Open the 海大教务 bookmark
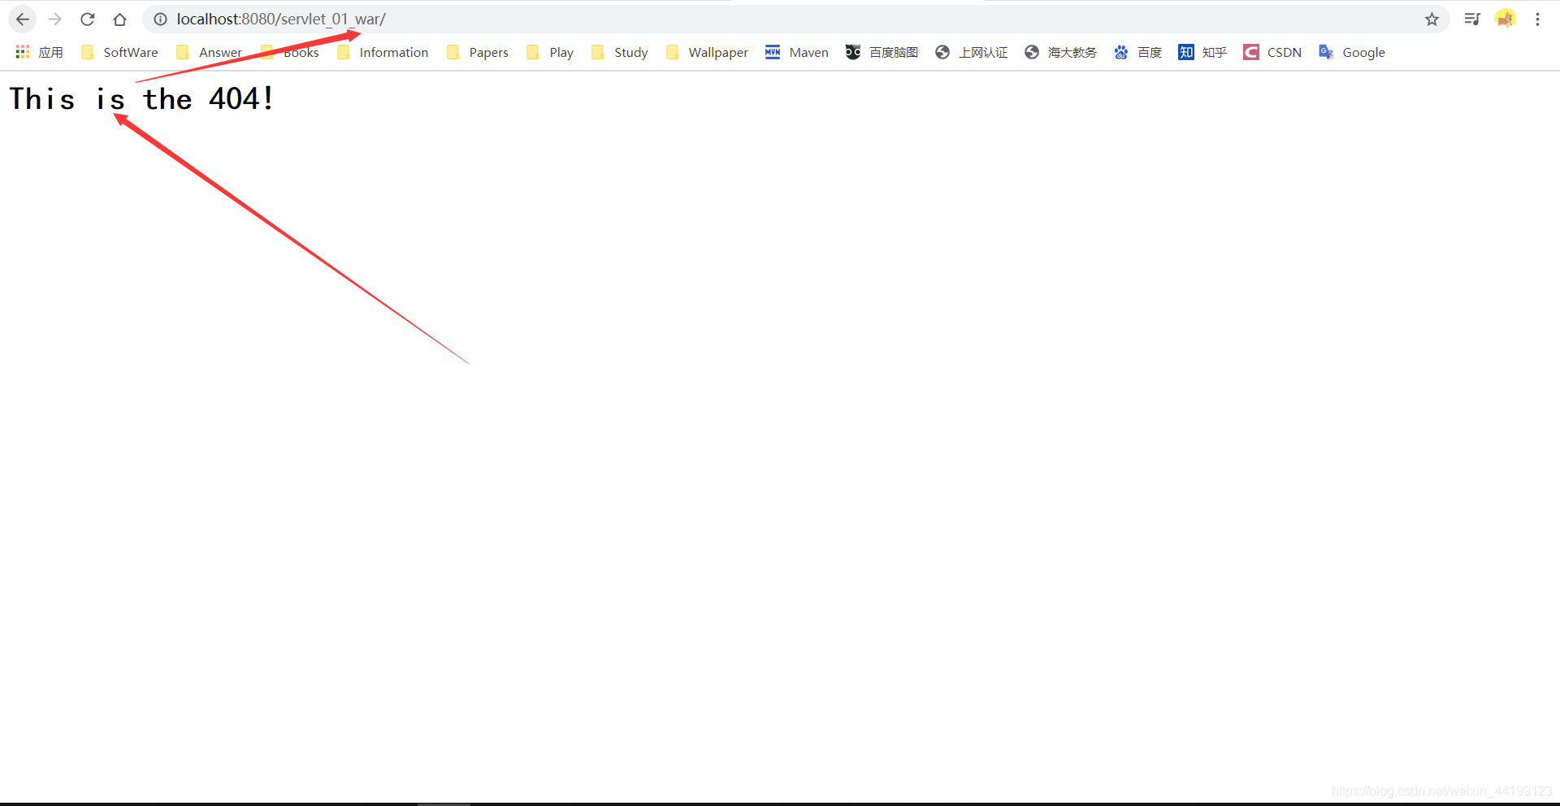Viewport: 1560px width, 806px height. point(1060,53)
